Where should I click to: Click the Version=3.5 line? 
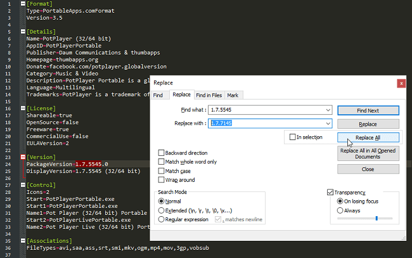pyautogui.click(x=44, y=18)
